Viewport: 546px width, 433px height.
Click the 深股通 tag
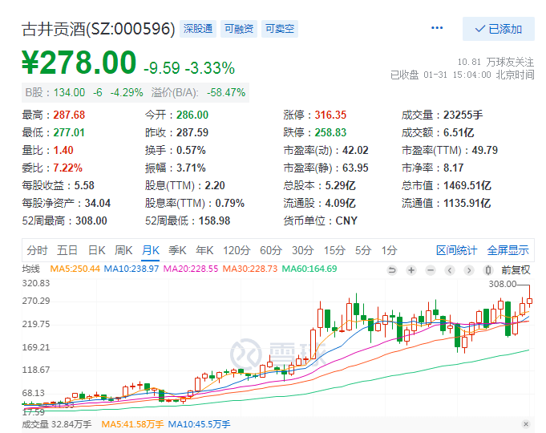coord(197,29)
